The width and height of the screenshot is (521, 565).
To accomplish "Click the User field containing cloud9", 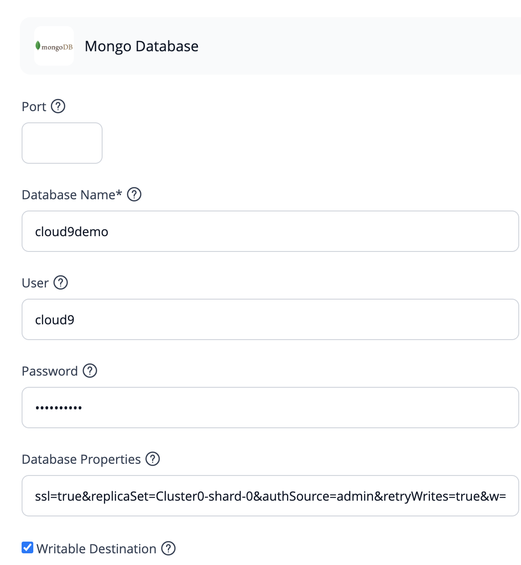I will (x=270, y=319).
